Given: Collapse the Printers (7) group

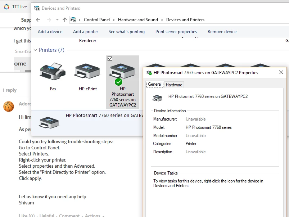Looking at the screenshot, I should point(35,50).
